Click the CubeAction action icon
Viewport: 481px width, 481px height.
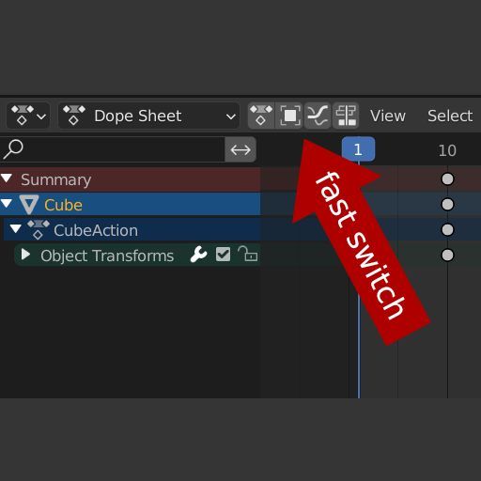click(x=39, y=229)
